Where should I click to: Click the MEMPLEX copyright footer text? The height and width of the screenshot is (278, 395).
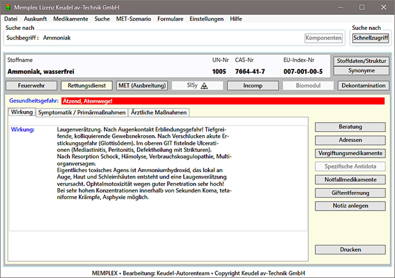pos(198,273)
